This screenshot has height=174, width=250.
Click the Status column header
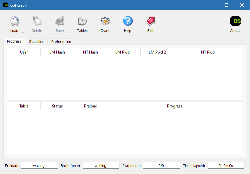click(x=57, y=106)
